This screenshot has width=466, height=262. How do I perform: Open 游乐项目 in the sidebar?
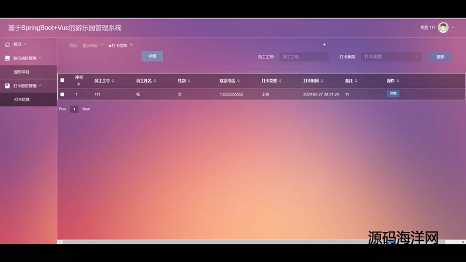[x=22, y=72]
